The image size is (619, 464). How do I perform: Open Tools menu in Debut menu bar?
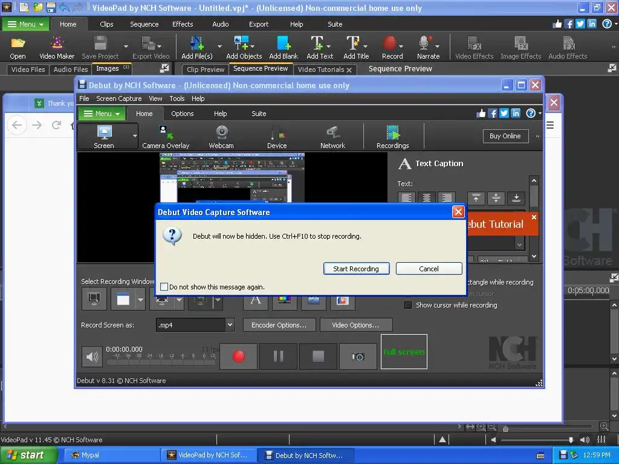pos(177,98)
